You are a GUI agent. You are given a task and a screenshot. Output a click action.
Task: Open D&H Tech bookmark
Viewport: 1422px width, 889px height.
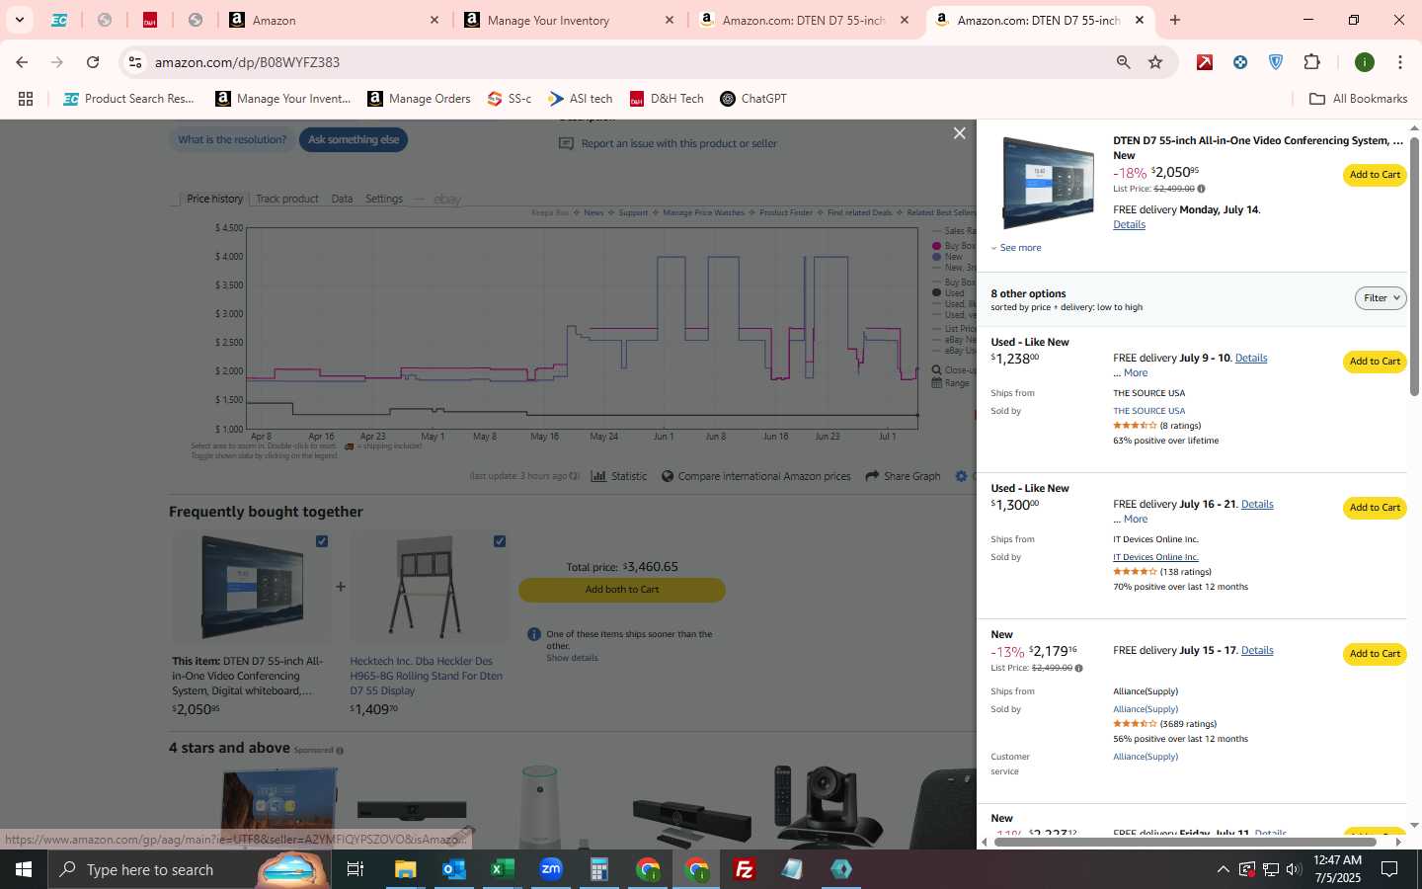pos(667,99)
